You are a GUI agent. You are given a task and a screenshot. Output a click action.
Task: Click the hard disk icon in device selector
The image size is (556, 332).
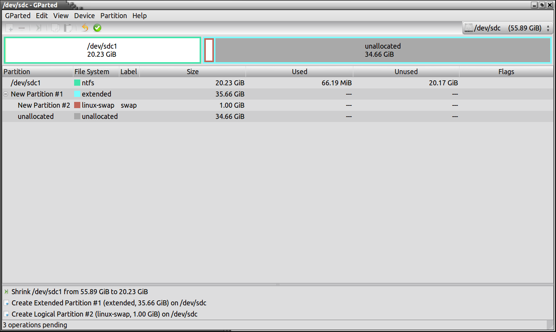[468, 28]
